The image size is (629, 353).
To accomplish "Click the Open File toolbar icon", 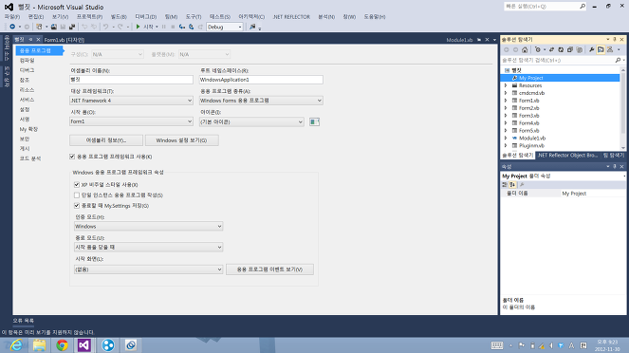I will 54,27.
